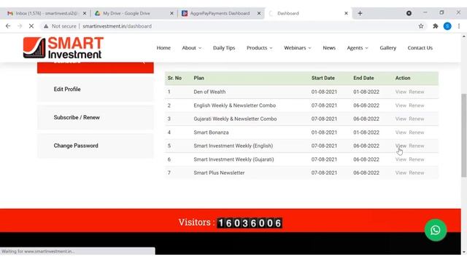The image size is (467, 262).
Task: Renew Gujarati Weekly & Newsletter Combo
Action: (x=417, y=119)
